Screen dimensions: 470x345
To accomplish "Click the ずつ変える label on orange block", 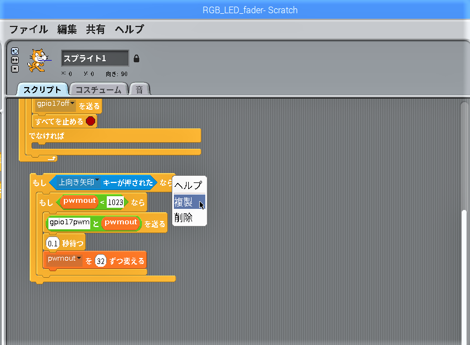I will pyautogui.click(x=127, y=261).
